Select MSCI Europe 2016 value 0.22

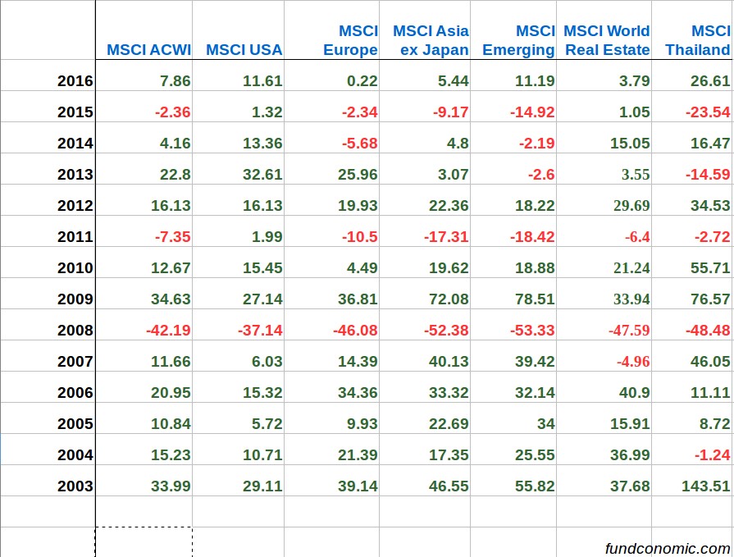pyautogui.click(x=362, y=81)
